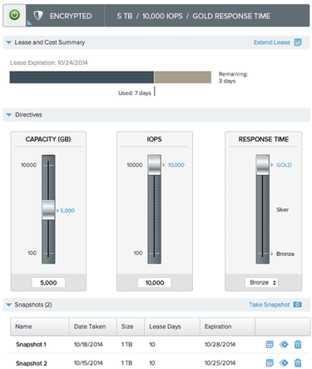Collapse the Lease and Cost Summary section
This screenshot has width=312, height=369.
(x=9, y=42)
